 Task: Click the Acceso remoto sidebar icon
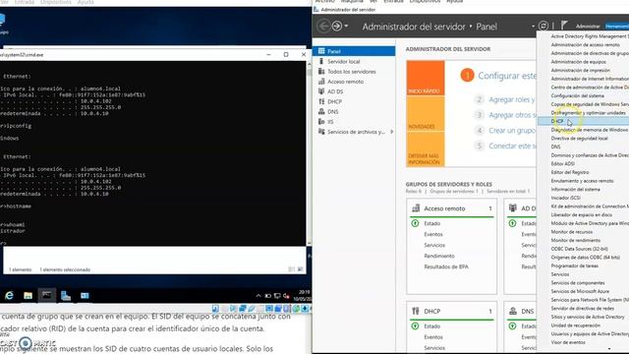321,81
